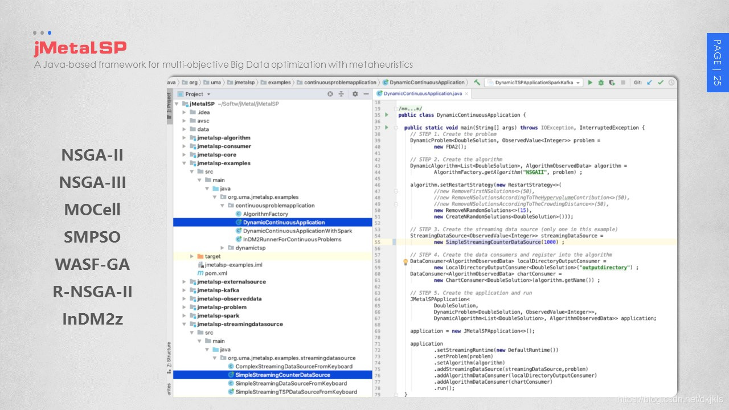The width and height of the screenshot is (729, 410).
Task: Show Git history clock icon
Action: click(671, 83)
